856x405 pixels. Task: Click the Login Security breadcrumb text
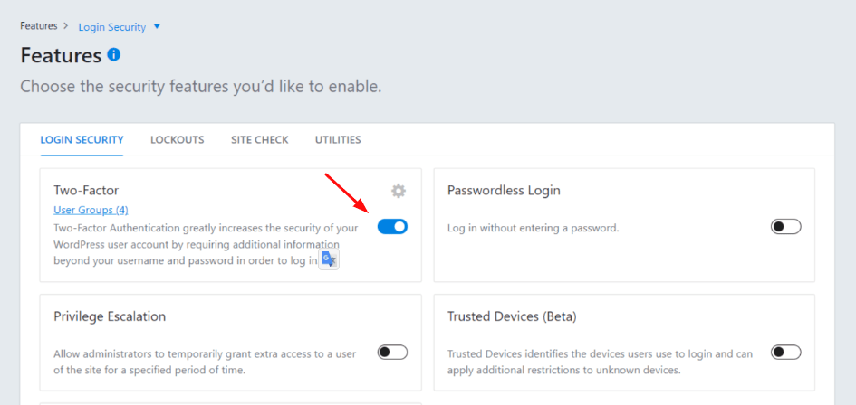tap(112, 27)
